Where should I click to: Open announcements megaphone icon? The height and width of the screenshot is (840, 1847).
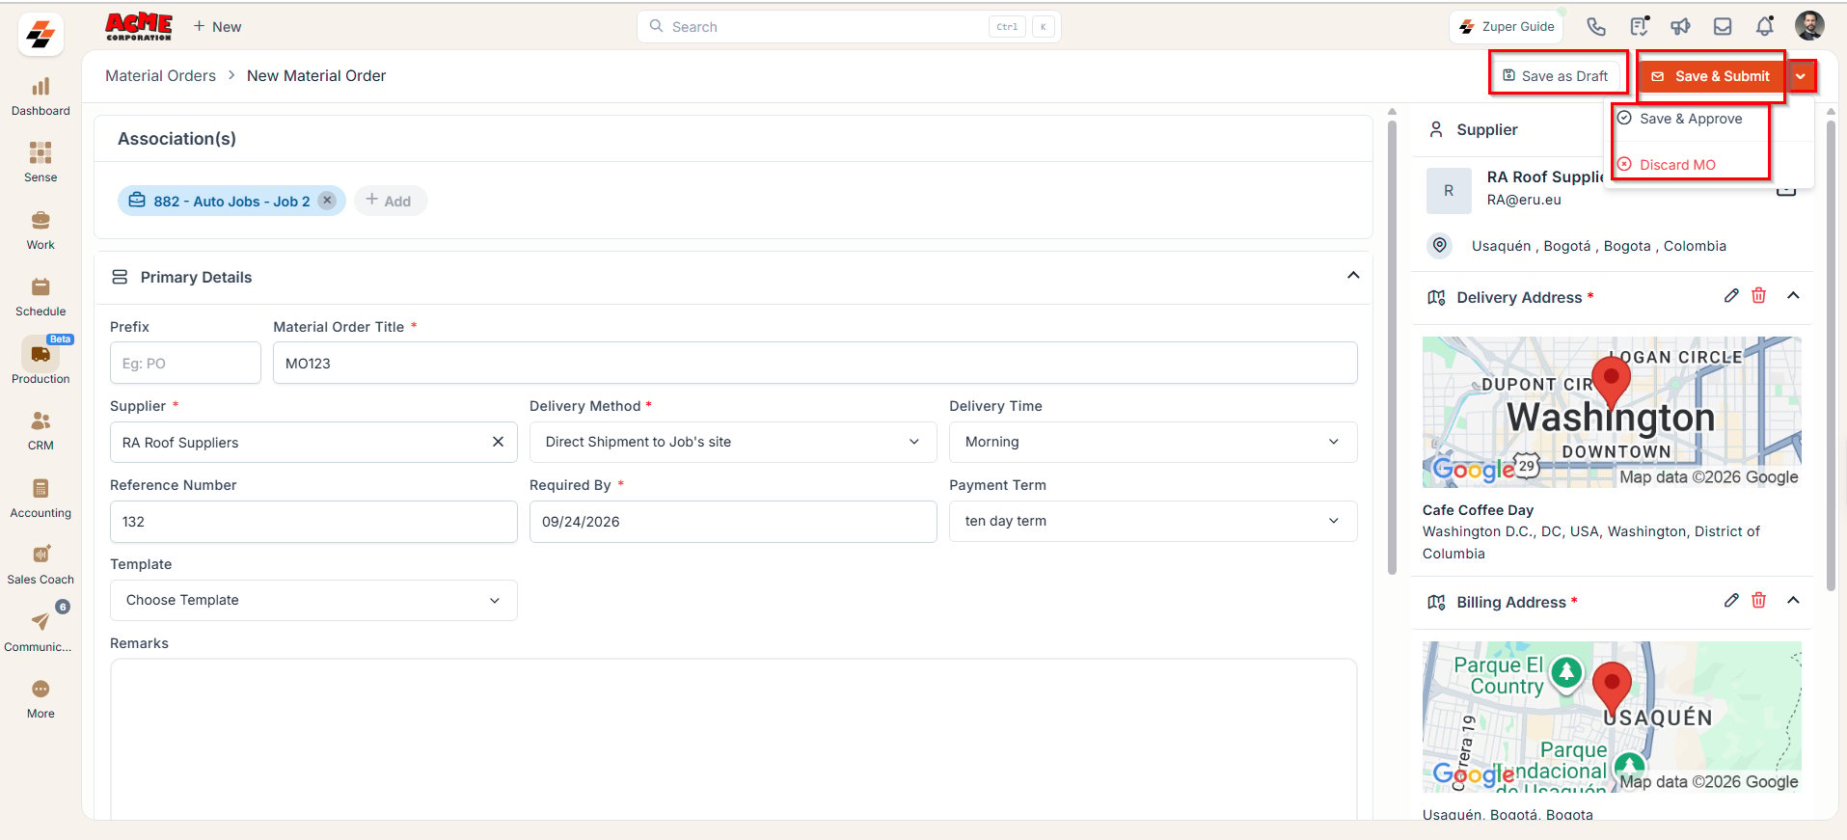point(1680,27)
